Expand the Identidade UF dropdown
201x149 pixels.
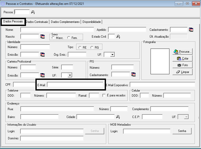(112, 54)
